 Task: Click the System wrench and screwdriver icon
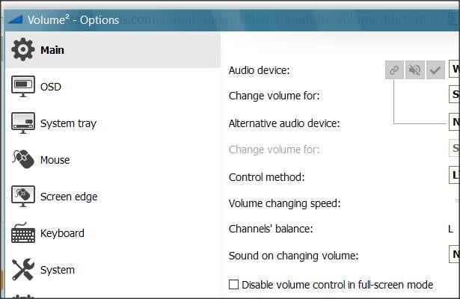coord(23,269)
